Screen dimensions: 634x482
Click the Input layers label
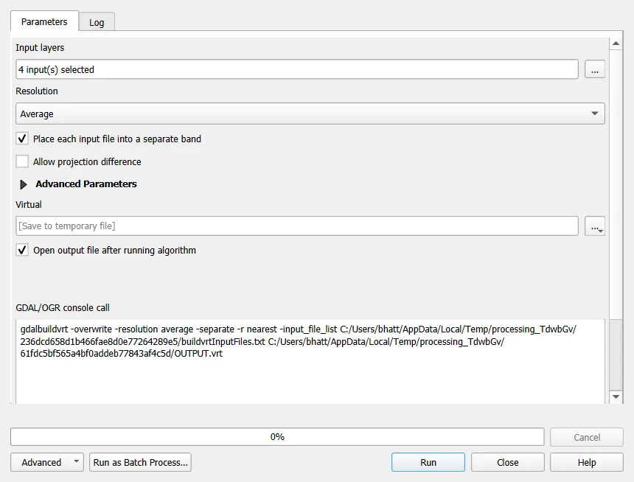pos(40,48)
